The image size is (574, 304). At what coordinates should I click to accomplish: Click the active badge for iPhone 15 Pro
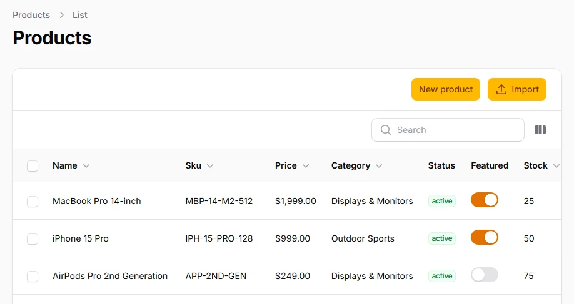442,238
